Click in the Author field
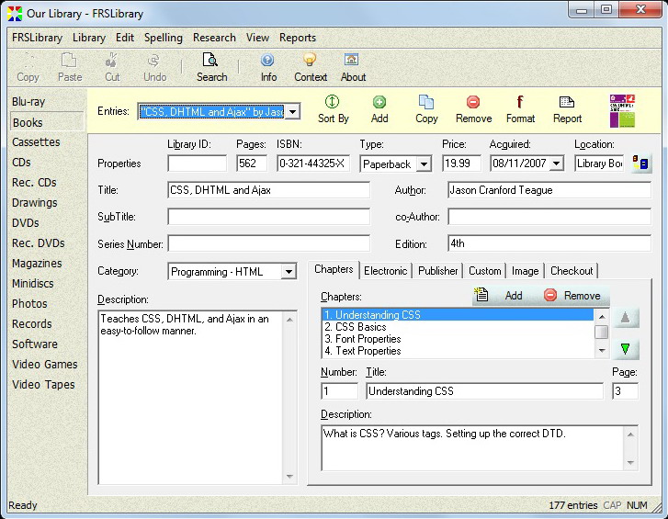The width and height of the screenshot is (668, 519). [x=549, y=190]
